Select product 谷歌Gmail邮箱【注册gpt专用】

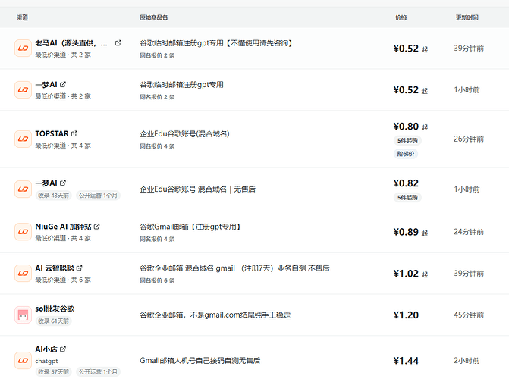(190, 227)
